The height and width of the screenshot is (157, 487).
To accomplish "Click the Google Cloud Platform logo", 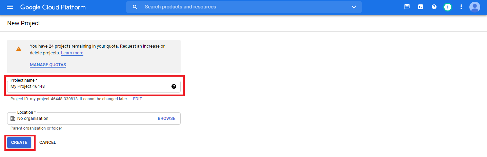I will click(x=53, y=7).
